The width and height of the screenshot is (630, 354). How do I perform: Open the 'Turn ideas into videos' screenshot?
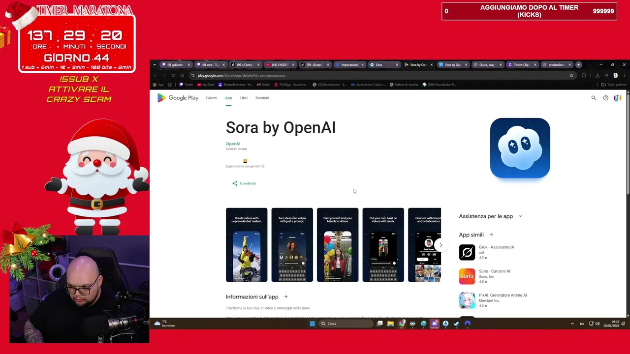[292, 245]
